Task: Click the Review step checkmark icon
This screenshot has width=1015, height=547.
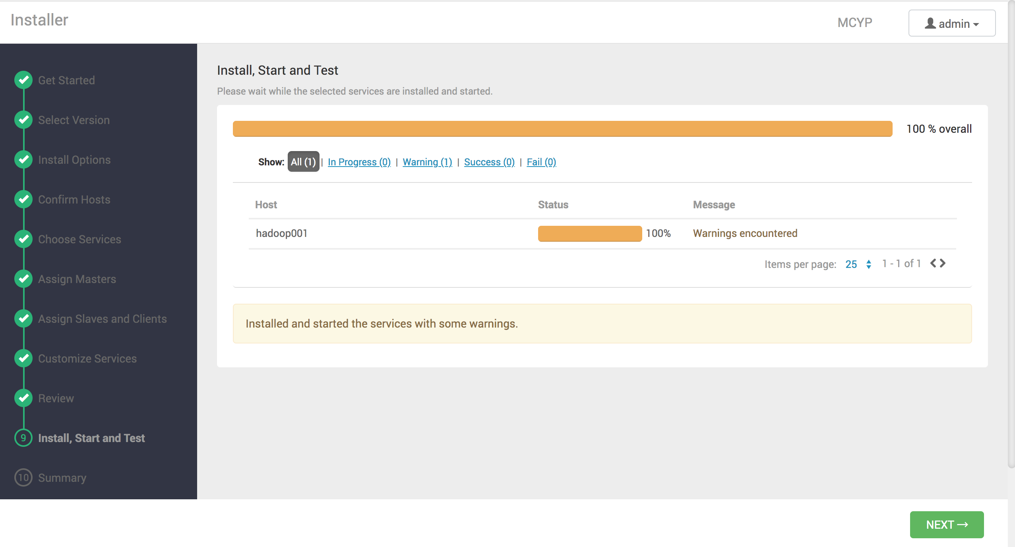Action: pyautogui.click(x=23, y=398)
